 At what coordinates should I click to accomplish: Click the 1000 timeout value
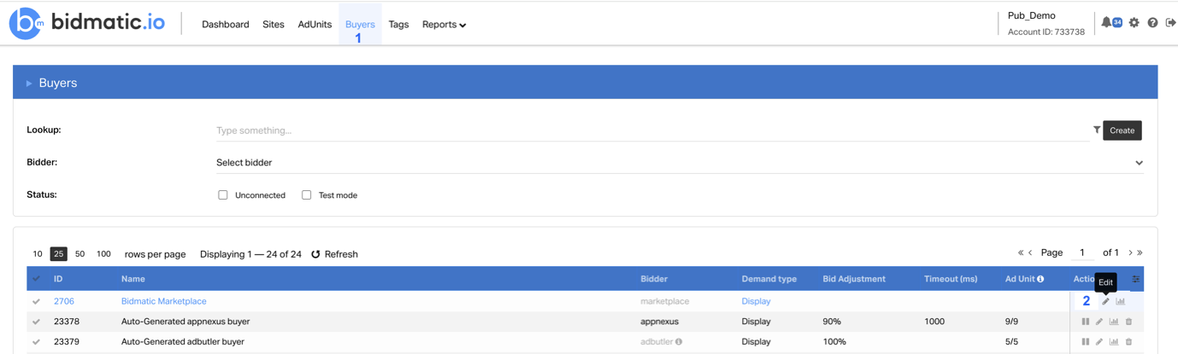click(934, 322)
